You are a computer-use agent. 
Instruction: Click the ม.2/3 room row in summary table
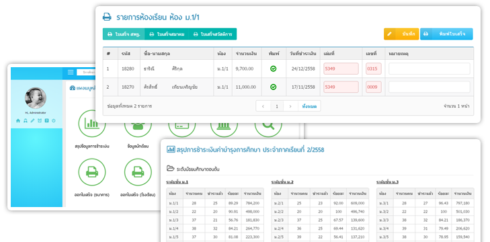pyautogui.click(x=320, y=220)
